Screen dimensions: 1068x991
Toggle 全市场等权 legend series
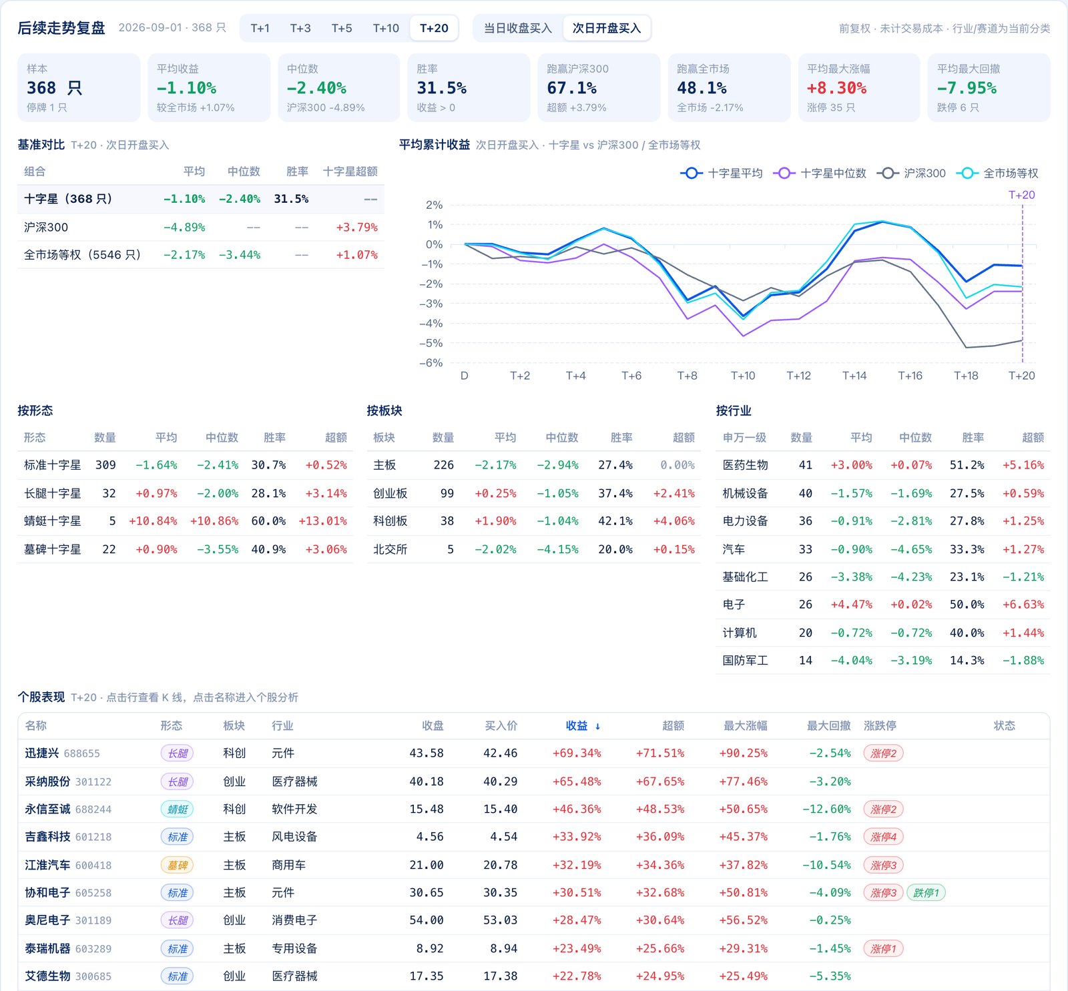pyautogui.click(x=997, y=173)
